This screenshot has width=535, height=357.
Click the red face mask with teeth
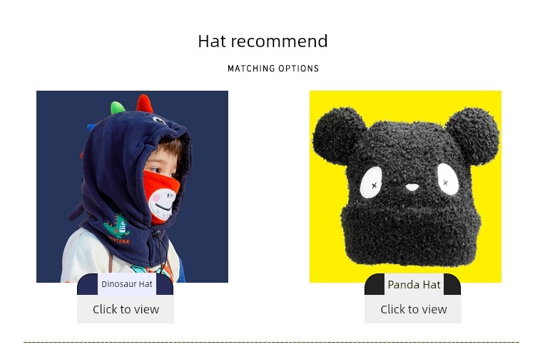(x=161, y=196)
